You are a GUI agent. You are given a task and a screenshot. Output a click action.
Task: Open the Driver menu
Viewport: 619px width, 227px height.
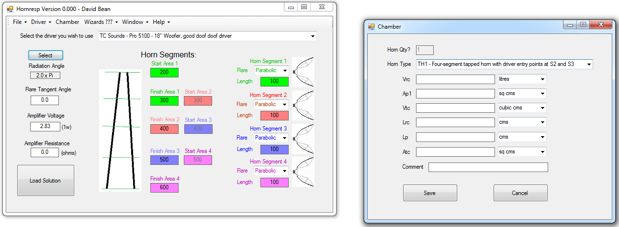click(x=41, y=22)
